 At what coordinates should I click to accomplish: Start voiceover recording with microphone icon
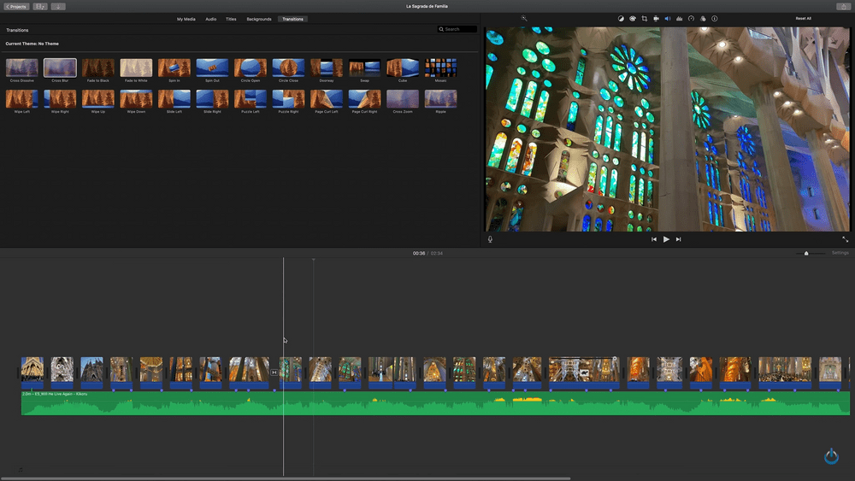[490, 239]
